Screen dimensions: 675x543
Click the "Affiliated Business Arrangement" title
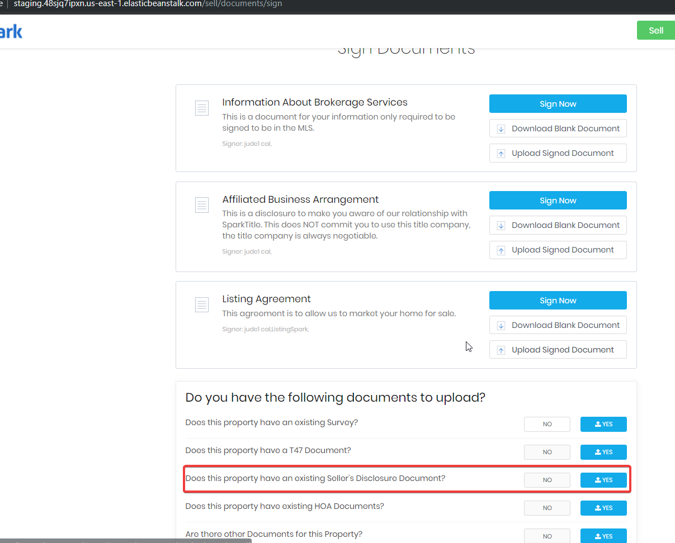300,199
